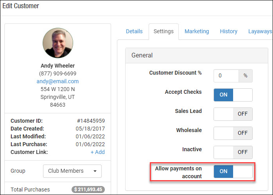This screenshot has height=195, width=273.
Task: Click Andy Wheeler's profile photo
Action: coord(58,43)
